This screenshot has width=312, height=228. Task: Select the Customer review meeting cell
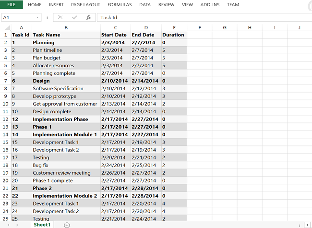tap(66, 173)
